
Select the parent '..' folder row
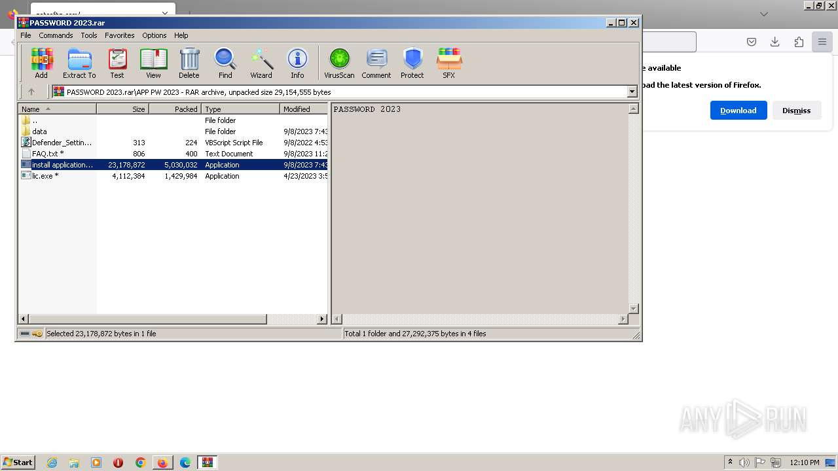tap(173, 120)
